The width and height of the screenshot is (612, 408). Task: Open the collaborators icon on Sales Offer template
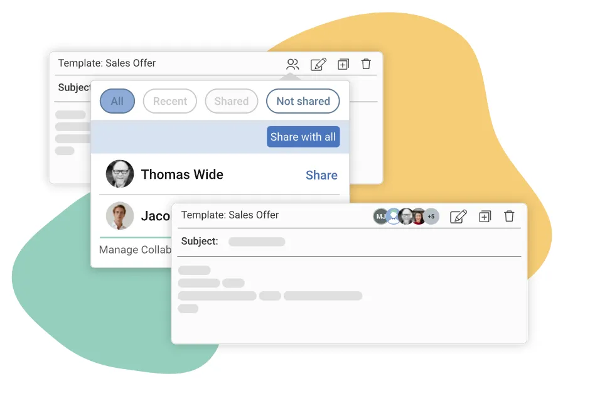[293, 63]
